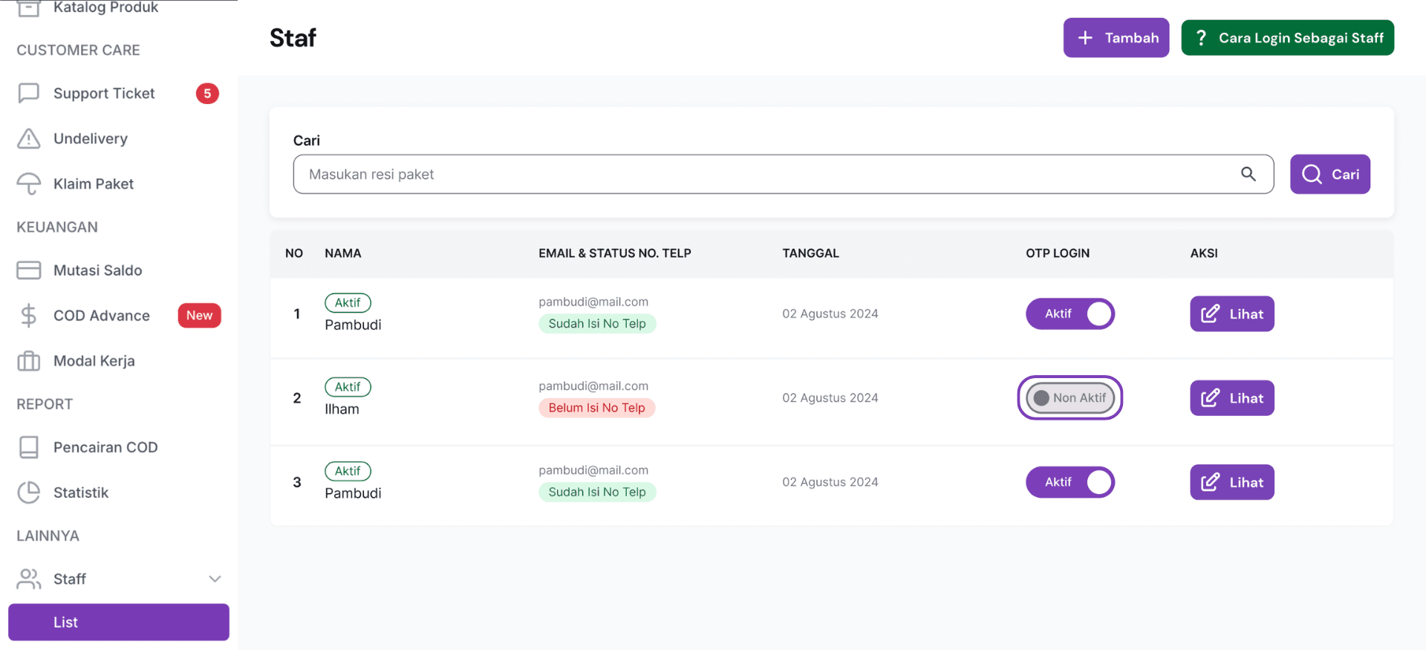Open Cara Login Sebagai Staff help
This screenshot has width=1426, height=650.
pos(1287,38)
